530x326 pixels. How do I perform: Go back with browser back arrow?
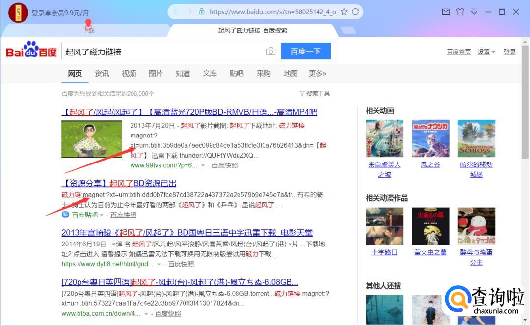[x=175, y=12]
